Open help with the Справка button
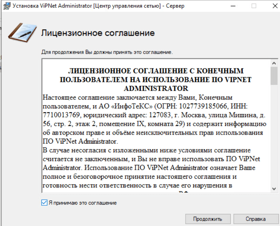Viewport: 280px width, 226px height. point(256,219)
